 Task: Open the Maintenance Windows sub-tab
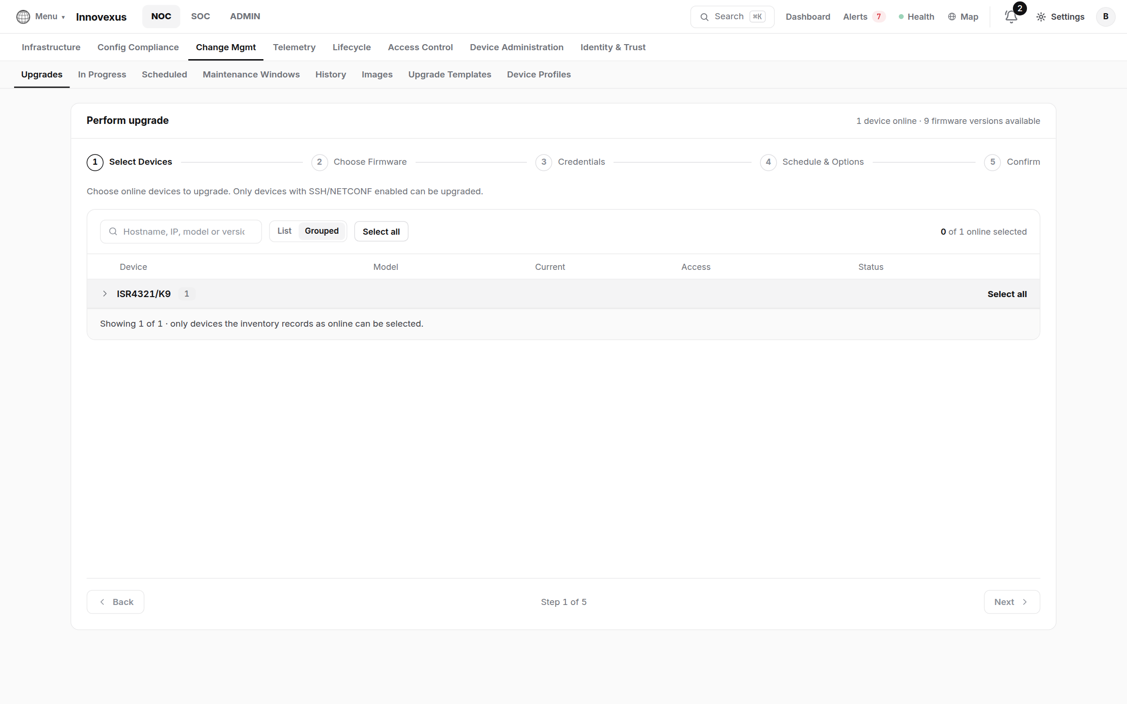(251, 75)
